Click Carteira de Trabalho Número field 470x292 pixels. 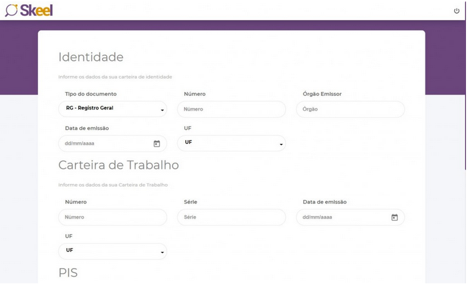(113, 217)
